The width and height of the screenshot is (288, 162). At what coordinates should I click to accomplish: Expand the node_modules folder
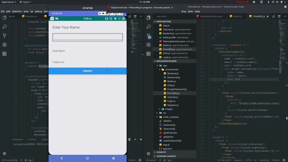pyautogui.click(x=171, y=117)
